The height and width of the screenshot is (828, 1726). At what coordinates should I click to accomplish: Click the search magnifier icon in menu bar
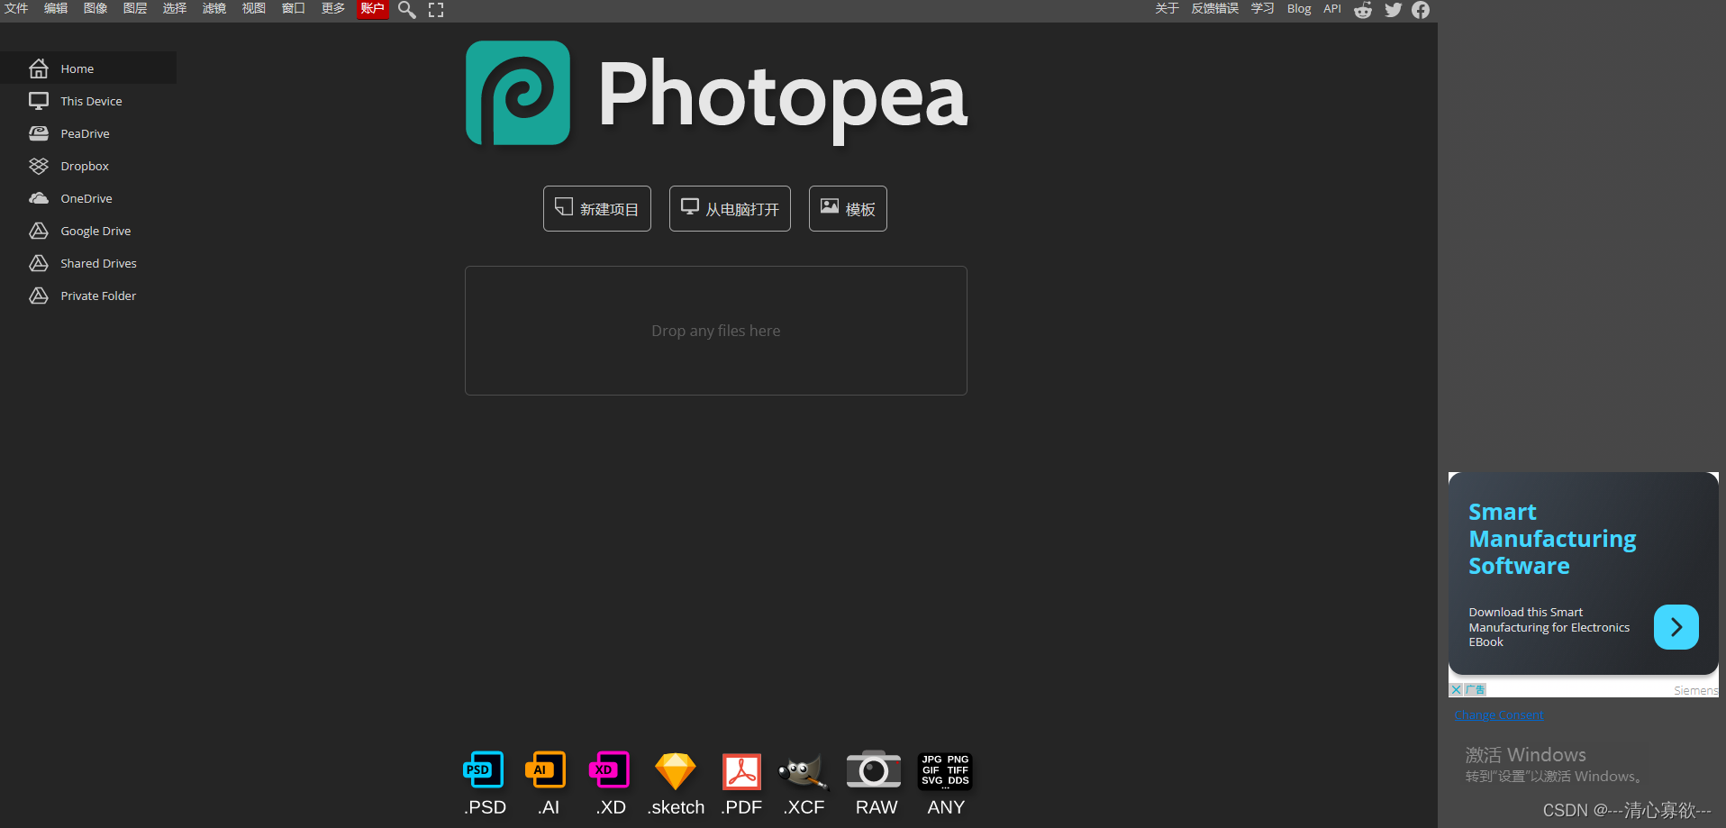[x=407, y=10]
